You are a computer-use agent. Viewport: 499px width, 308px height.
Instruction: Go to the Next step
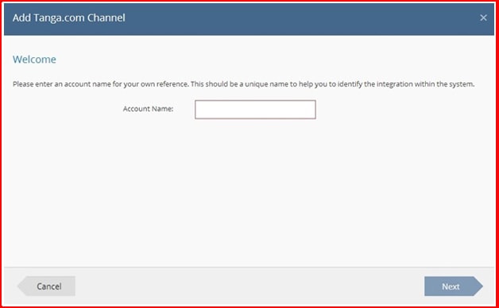click(x=453, y=286)
